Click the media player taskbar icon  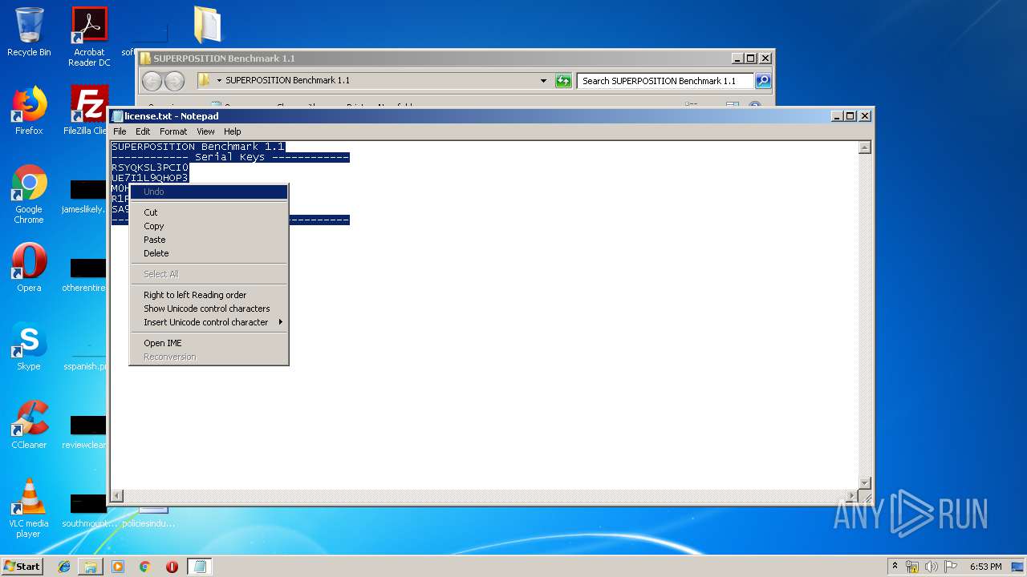pyautogui.click(x=118, y=567)
